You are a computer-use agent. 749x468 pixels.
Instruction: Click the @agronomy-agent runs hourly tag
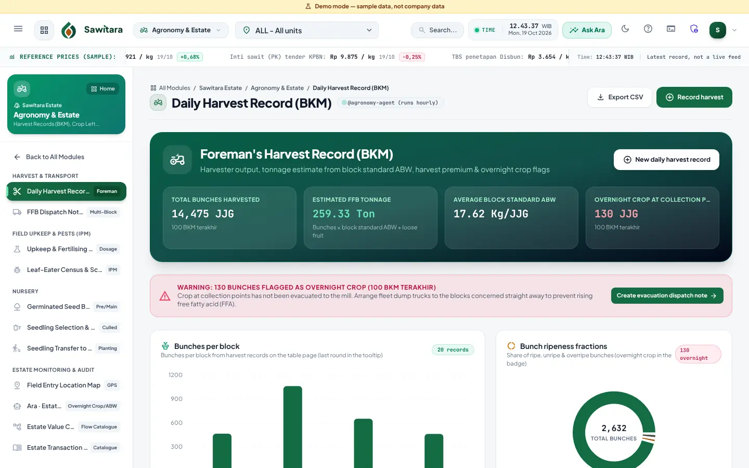coord(390,103)
